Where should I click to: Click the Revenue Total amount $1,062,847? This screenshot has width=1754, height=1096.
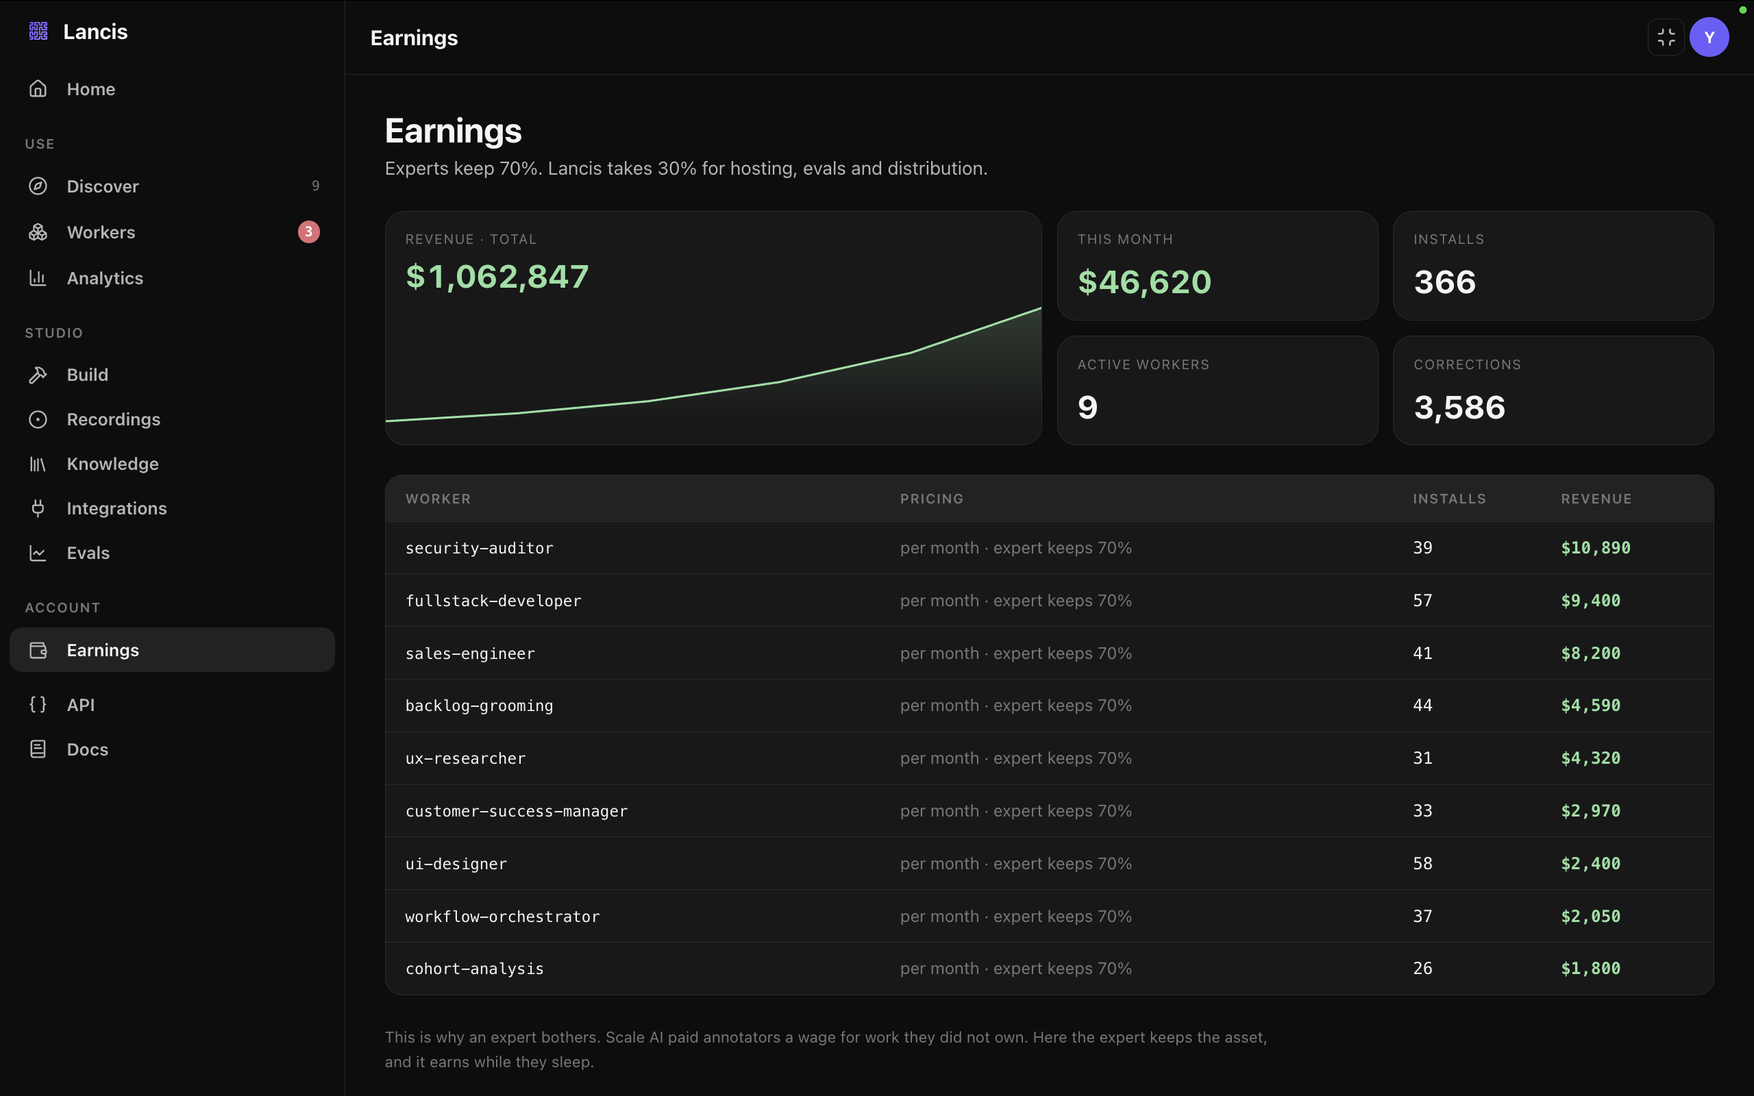tap(497, 276)
